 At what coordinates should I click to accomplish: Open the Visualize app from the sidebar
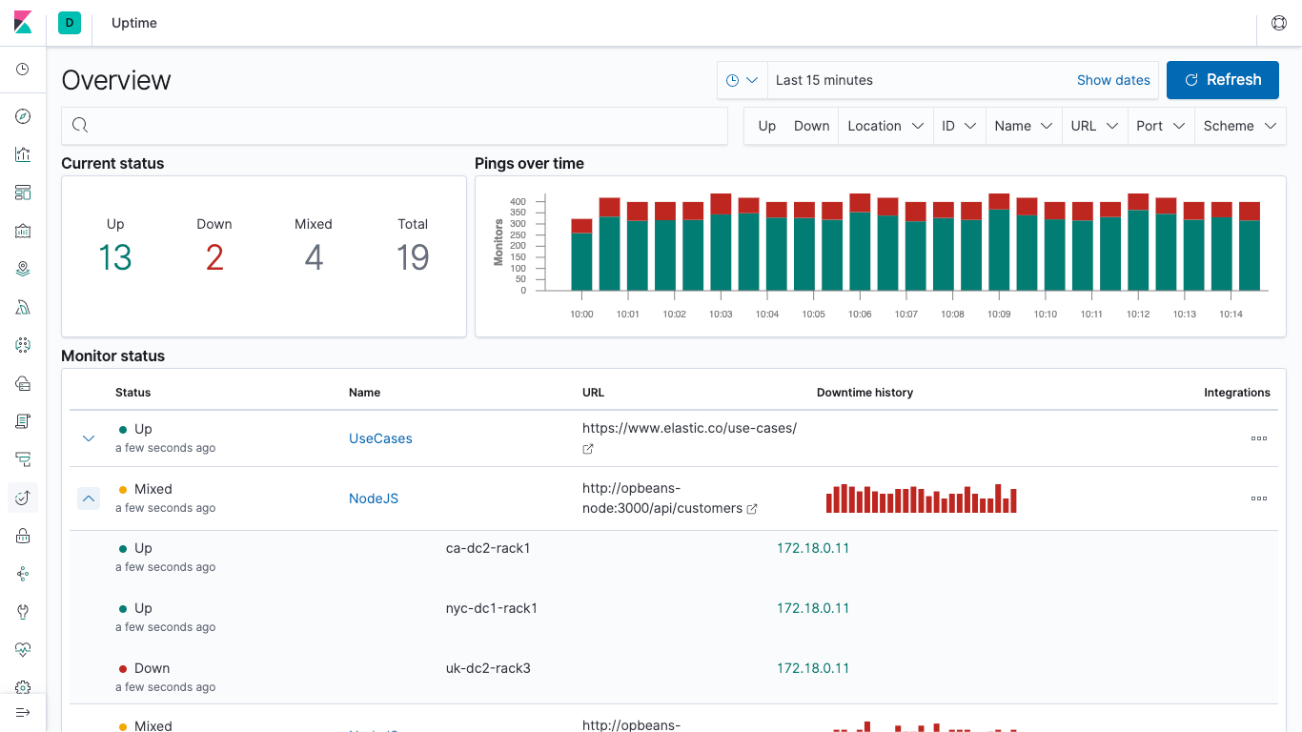[23, 153]
